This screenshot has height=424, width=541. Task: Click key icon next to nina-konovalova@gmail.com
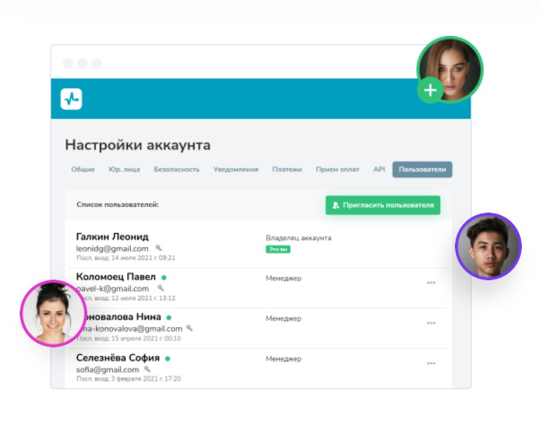coord(189,328)
